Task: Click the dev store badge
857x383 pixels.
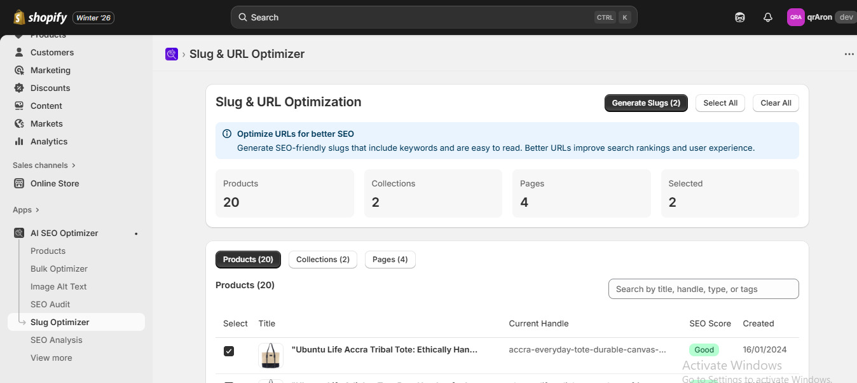Action: [x=846, y=17]
